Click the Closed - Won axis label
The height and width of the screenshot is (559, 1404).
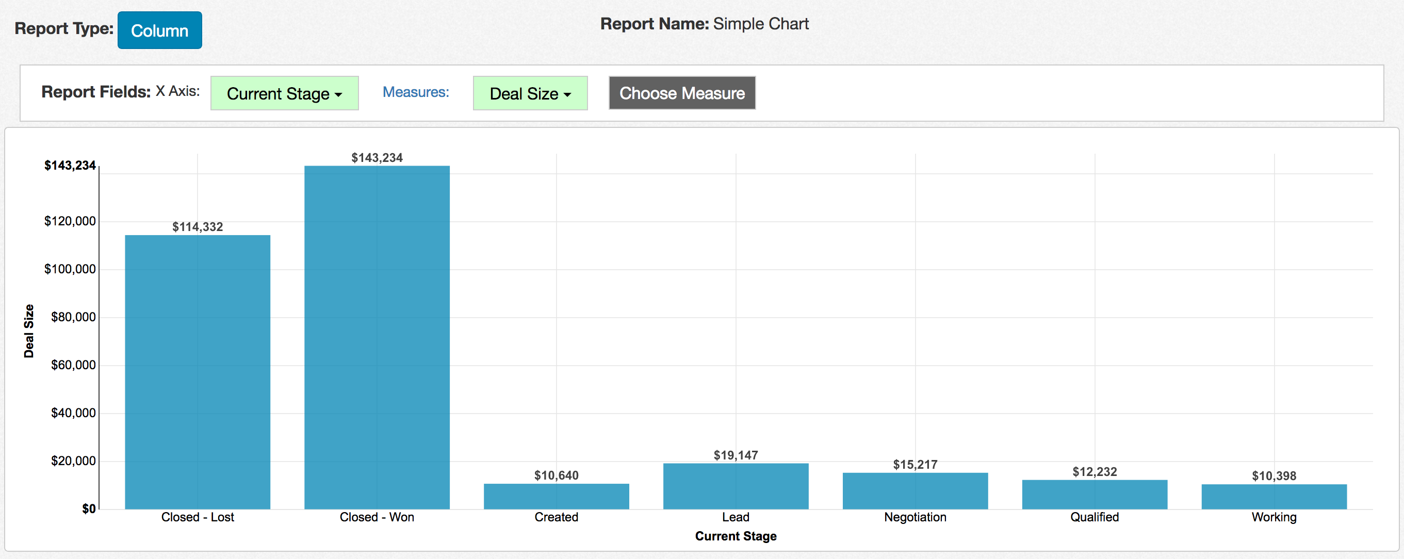point(377,517)
